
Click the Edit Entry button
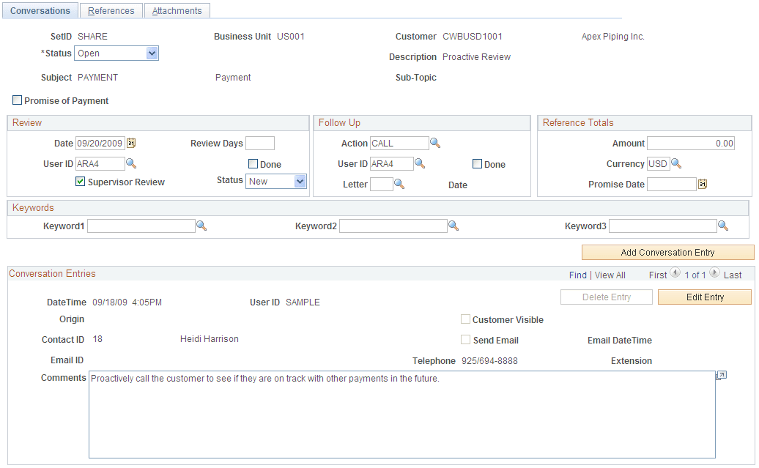[x=704, y=297]
